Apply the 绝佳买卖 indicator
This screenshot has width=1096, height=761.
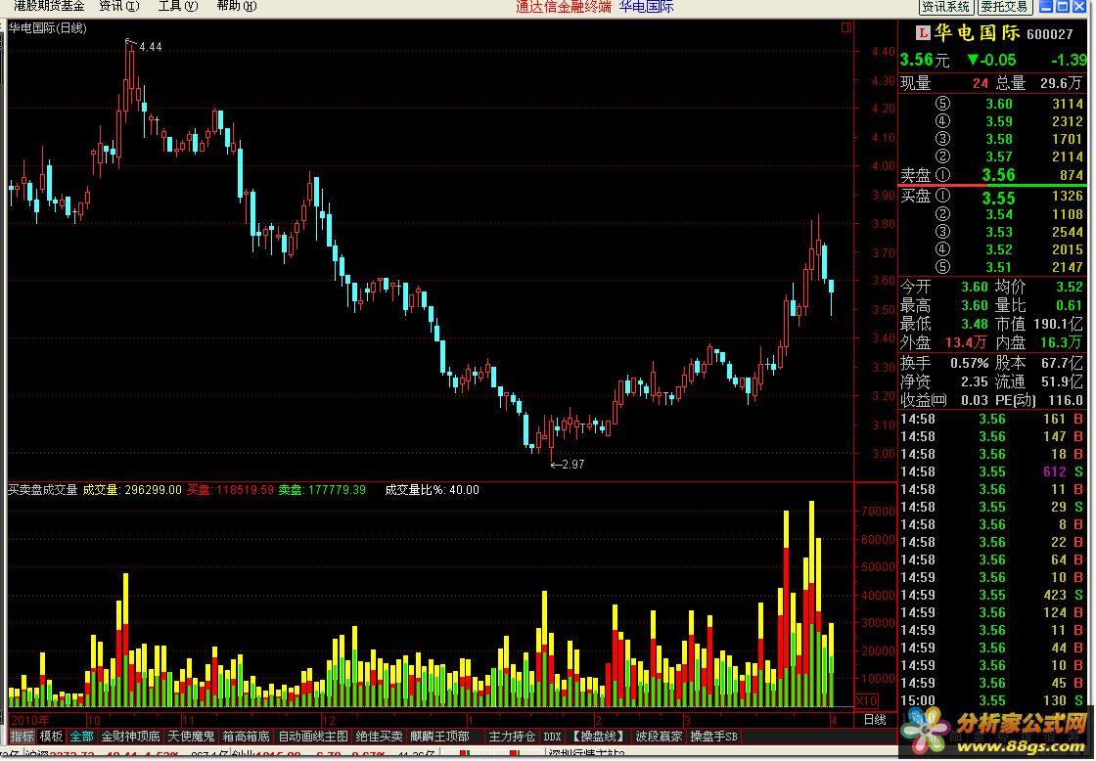click(x=380, y=737)
